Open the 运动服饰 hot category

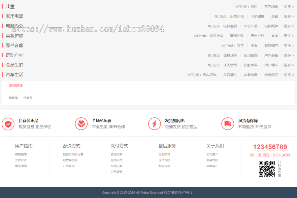click(x=250, y=55)
